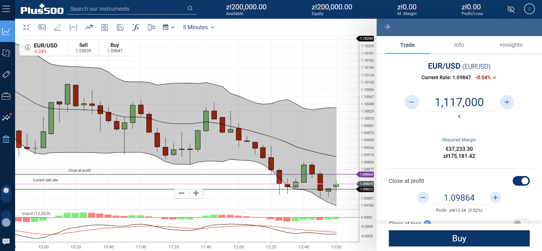Open the hamburger main menu
This screenshot has width=542, height=251.
point(6,9)
